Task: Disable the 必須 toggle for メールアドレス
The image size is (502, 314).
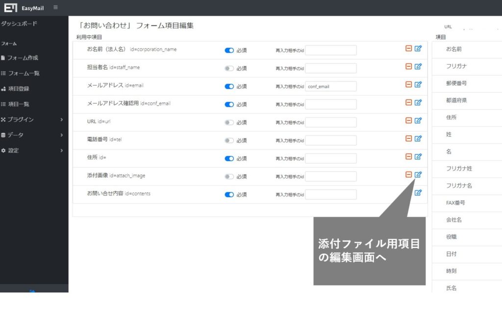Action: pyautogui.click(x=229, y=87)
